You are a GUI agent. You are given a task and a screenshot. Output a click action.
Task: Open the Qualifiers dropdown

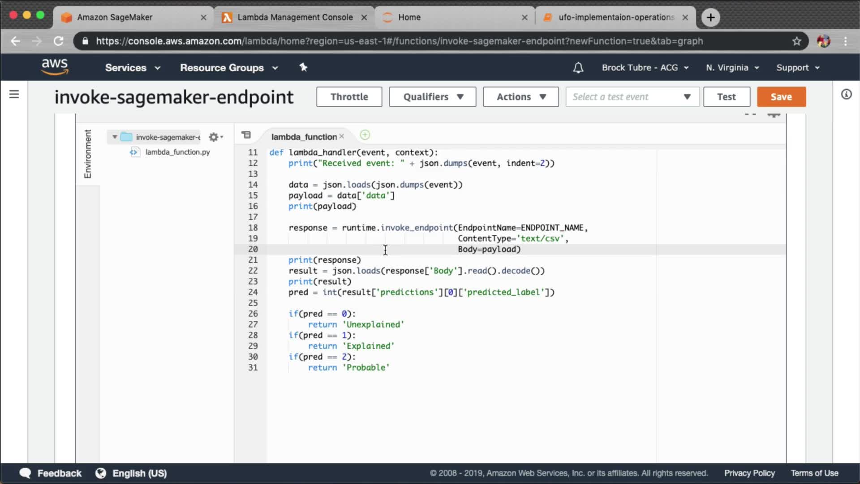pos(432,97)
